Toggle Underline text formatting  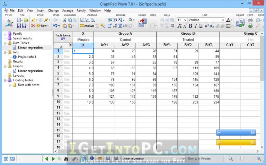click(x=201, y=26)
